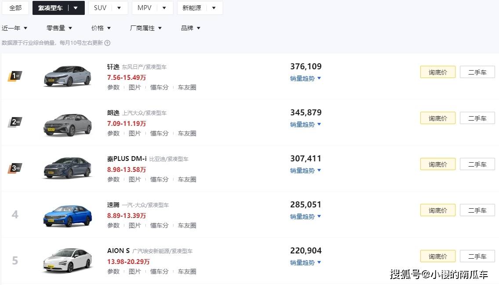Screen dimensions: 499x285
Task: Click 二手车 for 速腾
Action: [x=477, y=210]
